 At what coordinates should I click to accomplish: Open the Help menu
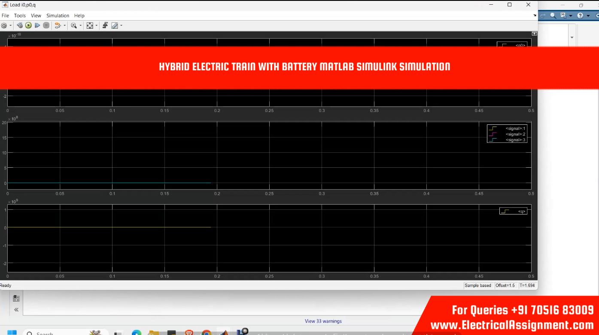(79, 15)
